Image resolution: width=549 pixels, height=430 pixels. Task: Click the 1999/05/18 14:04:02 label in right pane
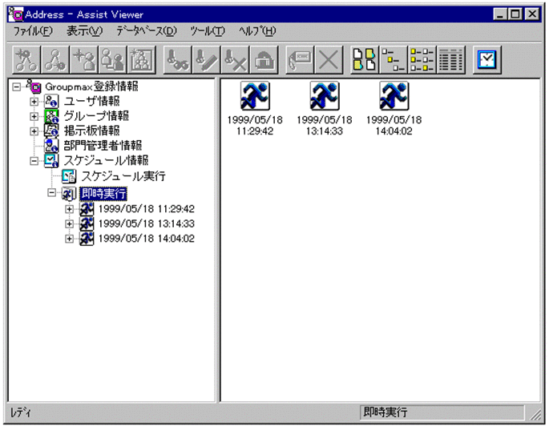pyautogui.click(x=394, y=125)
